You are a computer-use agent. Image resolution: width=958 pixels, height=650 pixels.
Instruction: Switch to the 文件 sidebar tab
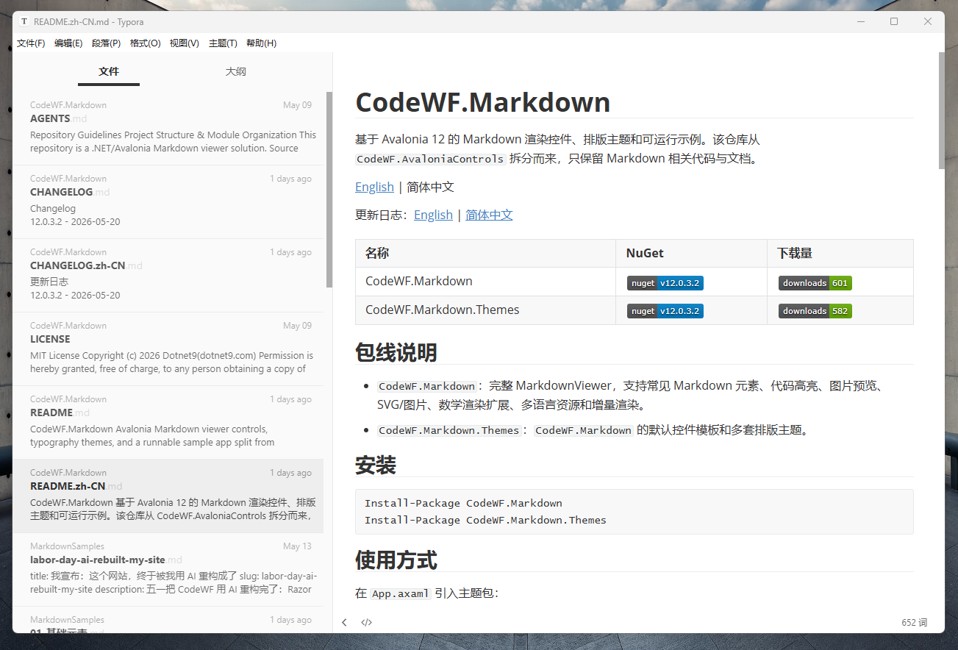[x=109, y=71]
